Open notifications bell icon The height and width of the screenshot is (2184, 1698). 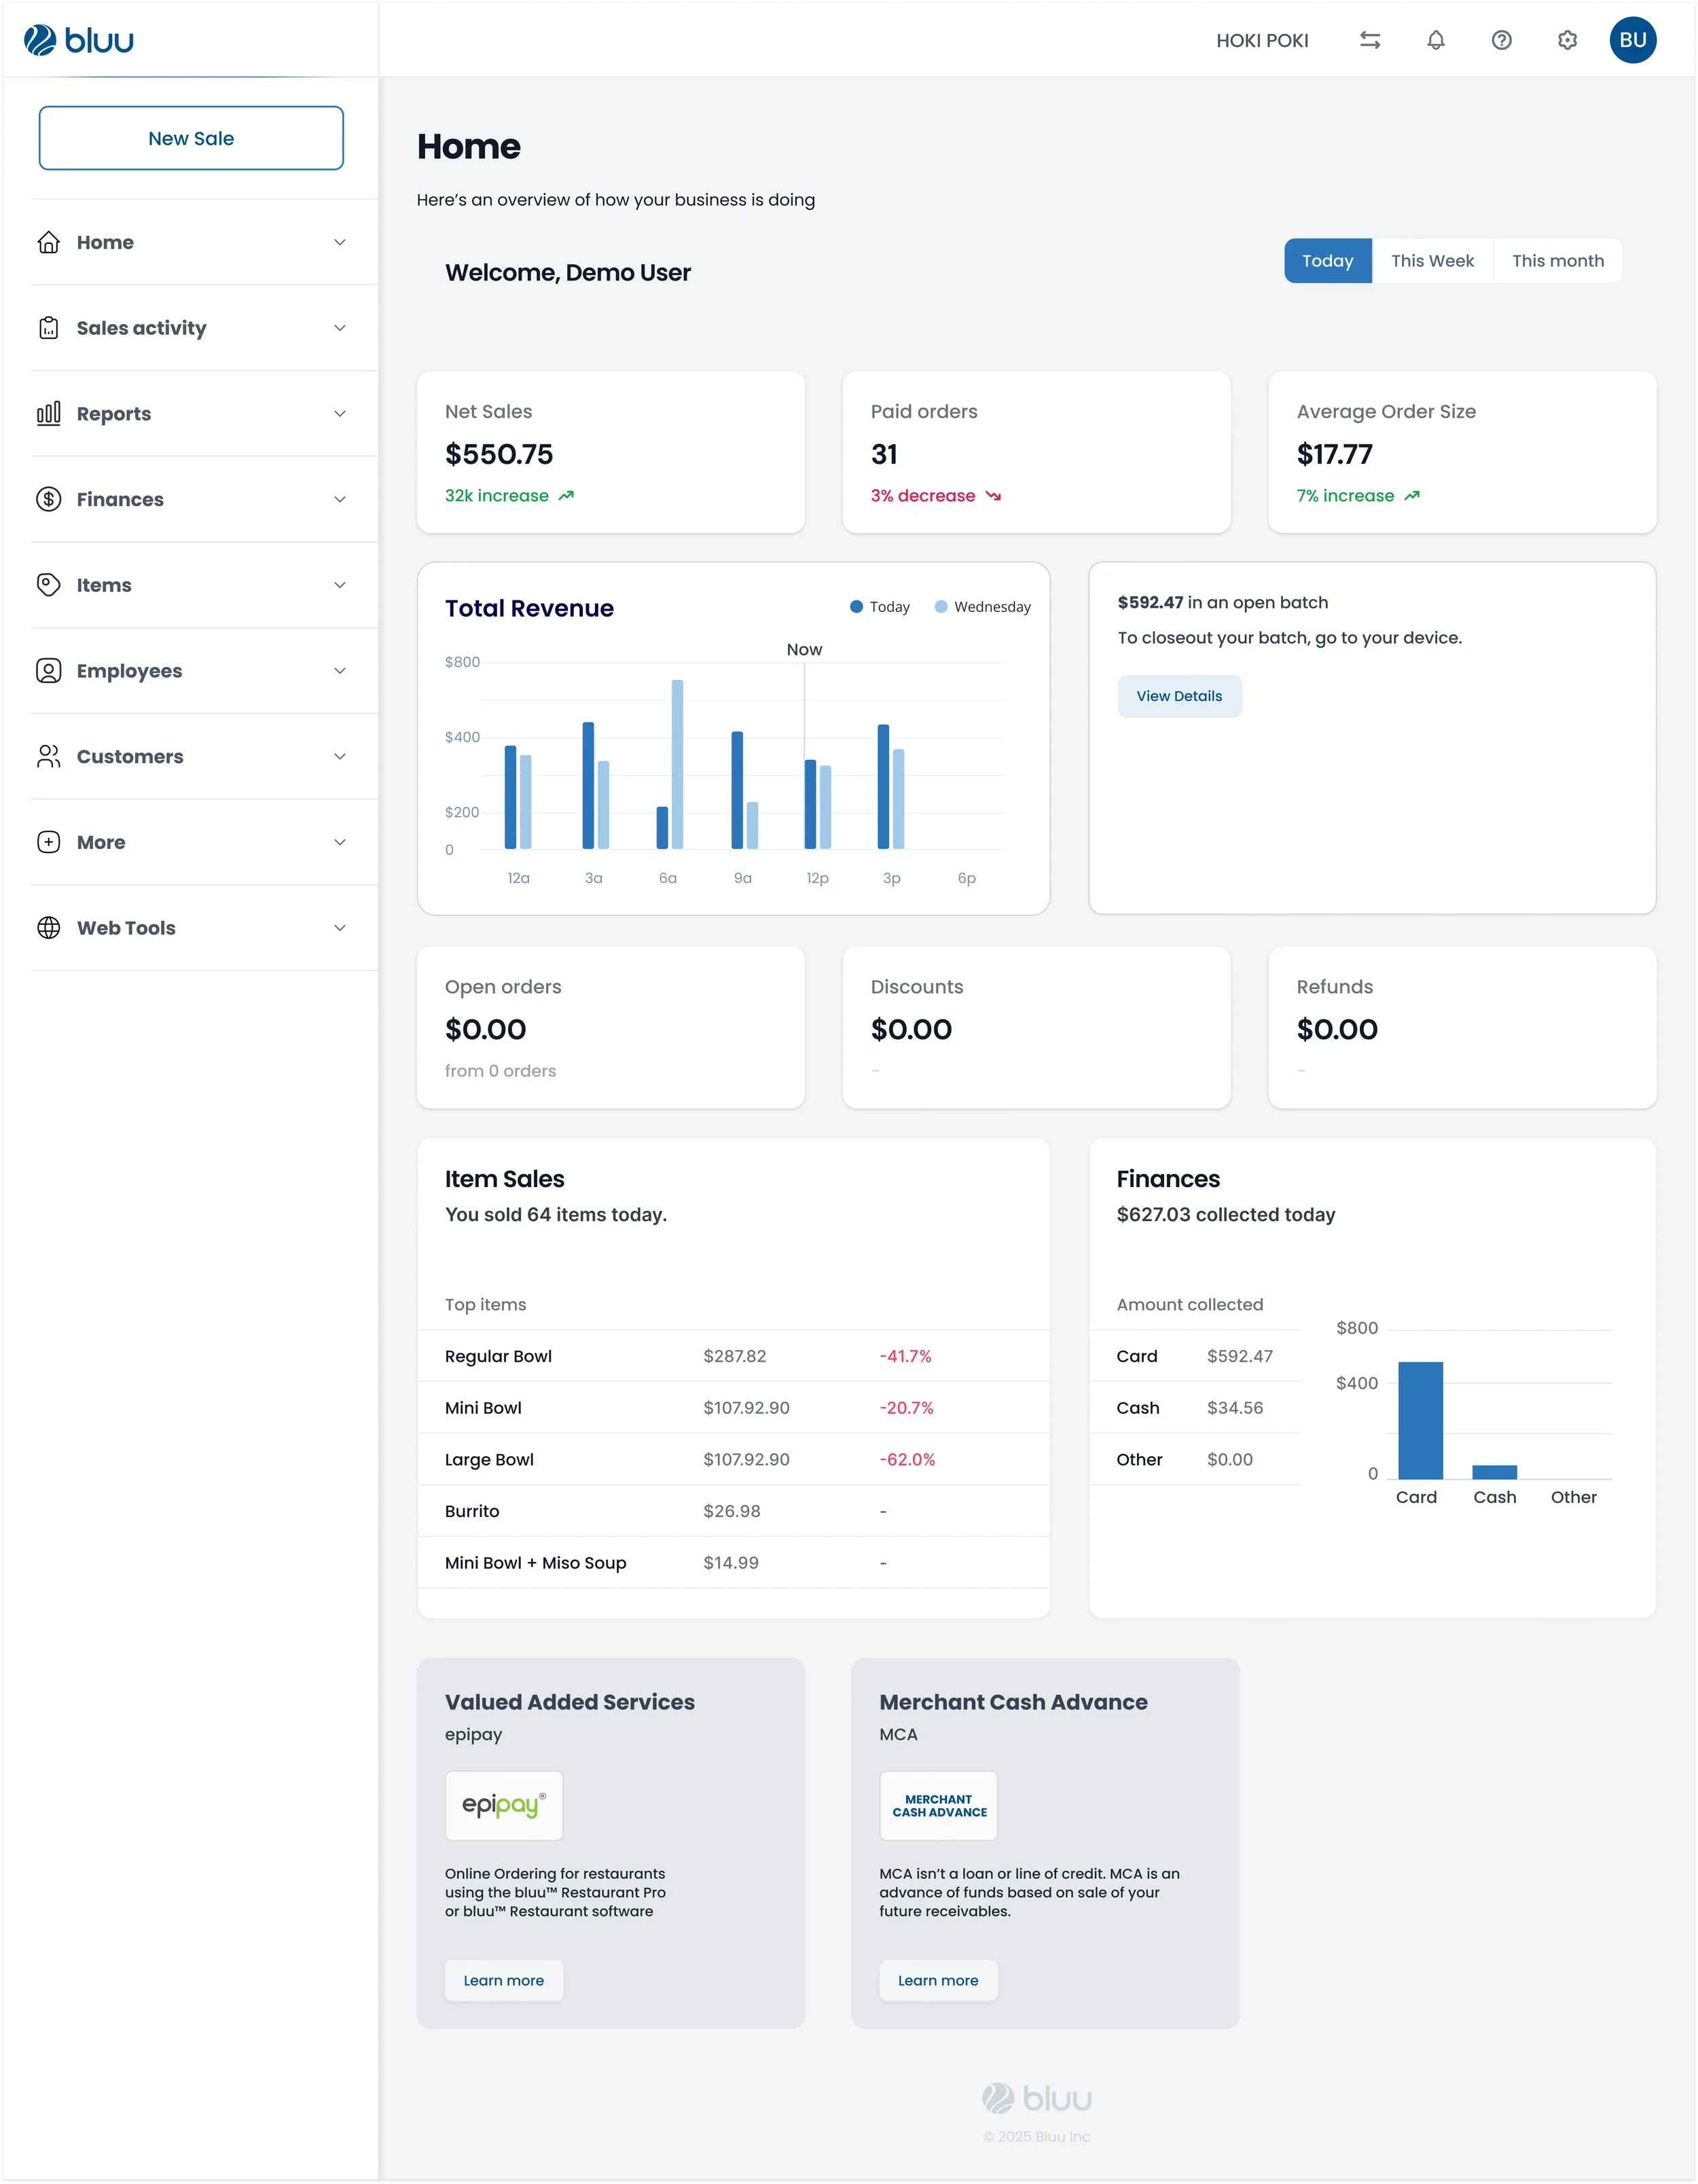(1436, 40)
